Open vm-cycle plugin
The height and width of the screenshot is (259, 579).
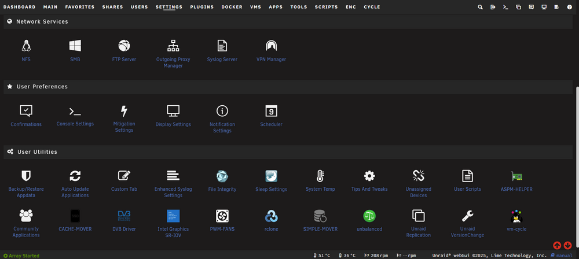(x=516, y=221)
